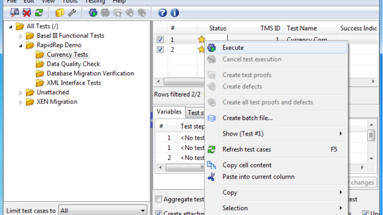
Task: Switch to the Variables tab
Action: click(169, 112)
